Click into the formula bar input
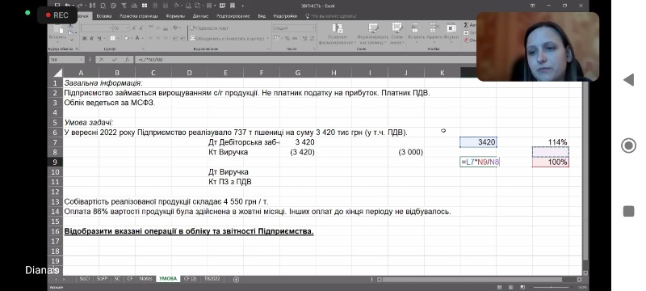This screenshot has height=291, width=646. [305, 60]
